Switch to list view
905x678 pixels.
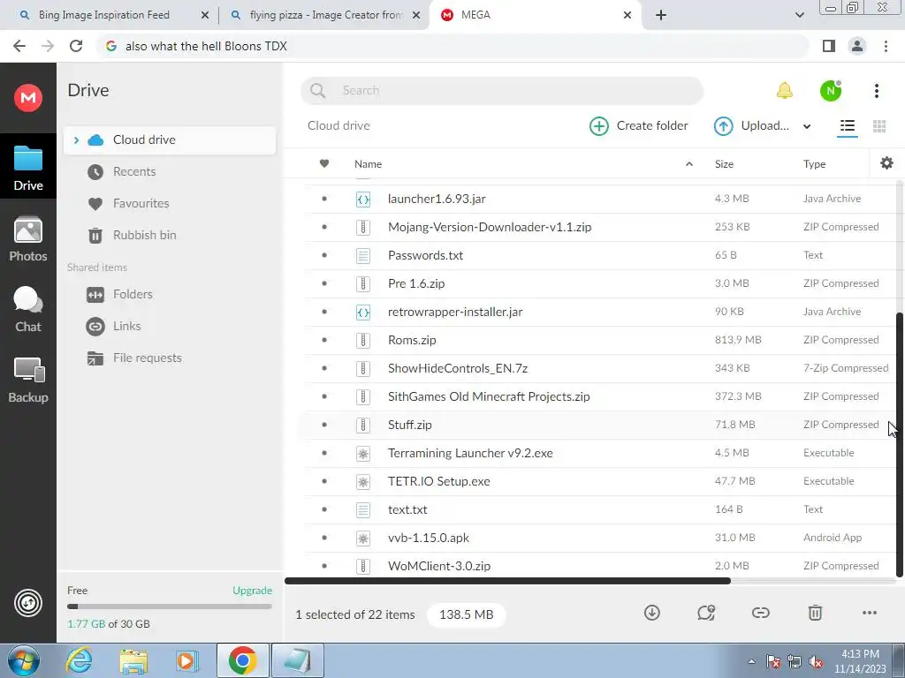click(x=848, y=125)
